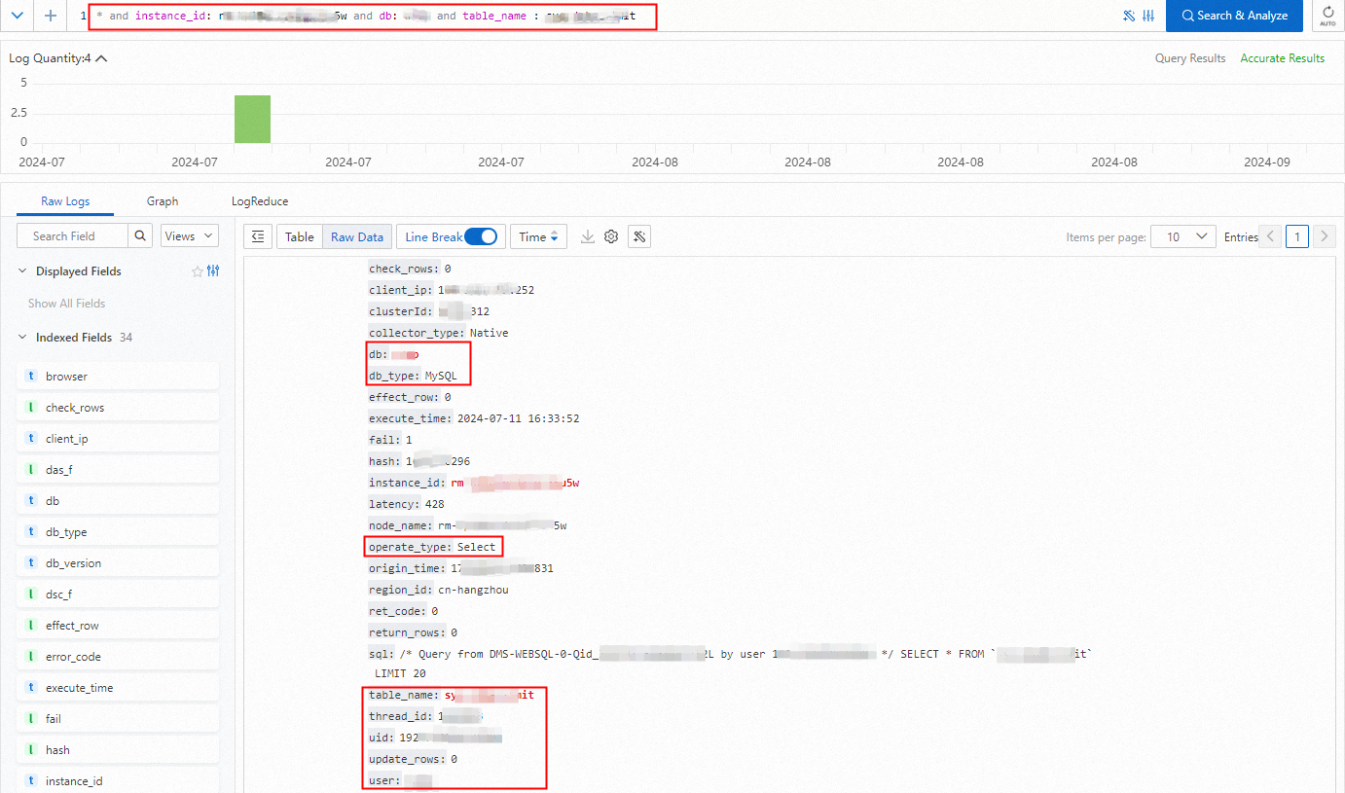Click region_id: cn-hangzhou in the log
1345x793 pixels.
point(439,590)
